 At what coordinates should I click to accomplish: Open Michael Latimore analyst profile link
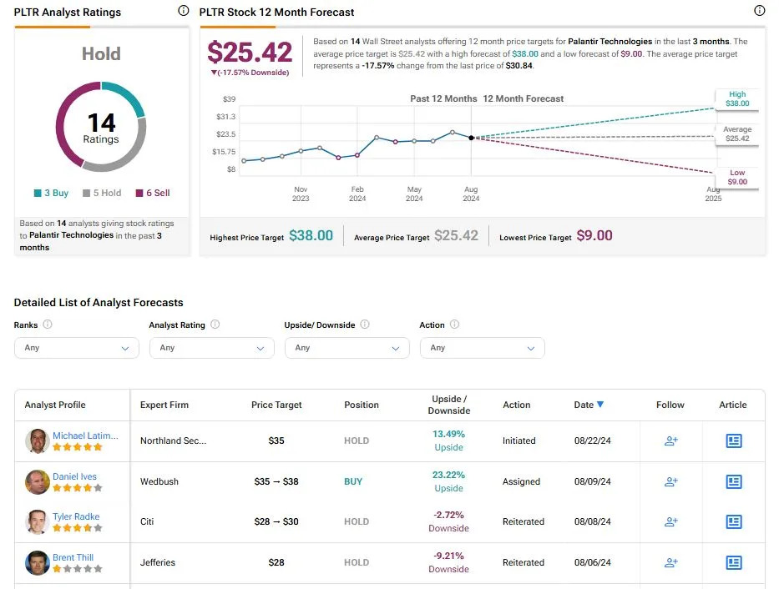pos(85,435)
